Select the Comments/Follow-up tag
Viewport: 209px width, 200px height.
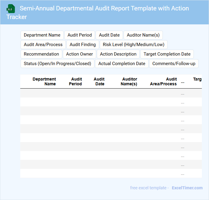174,64
